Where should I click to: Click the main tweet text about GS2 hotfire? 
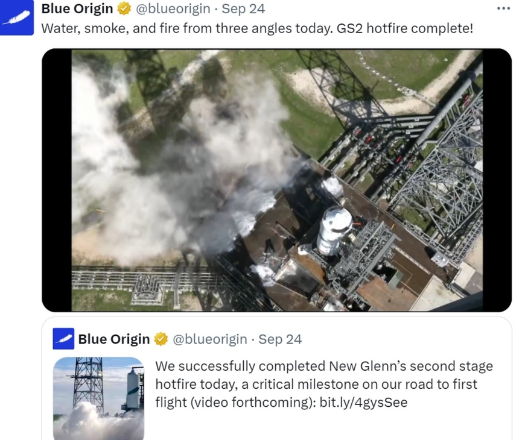pyautogui.click(x=257, y=28)
